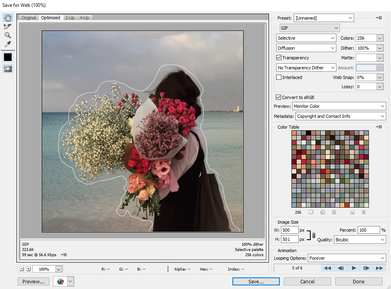Image resolution: width=391 pixels, height=289 pixels.
Task: Select the Eyedropper tool
Action: click(8, 44)
